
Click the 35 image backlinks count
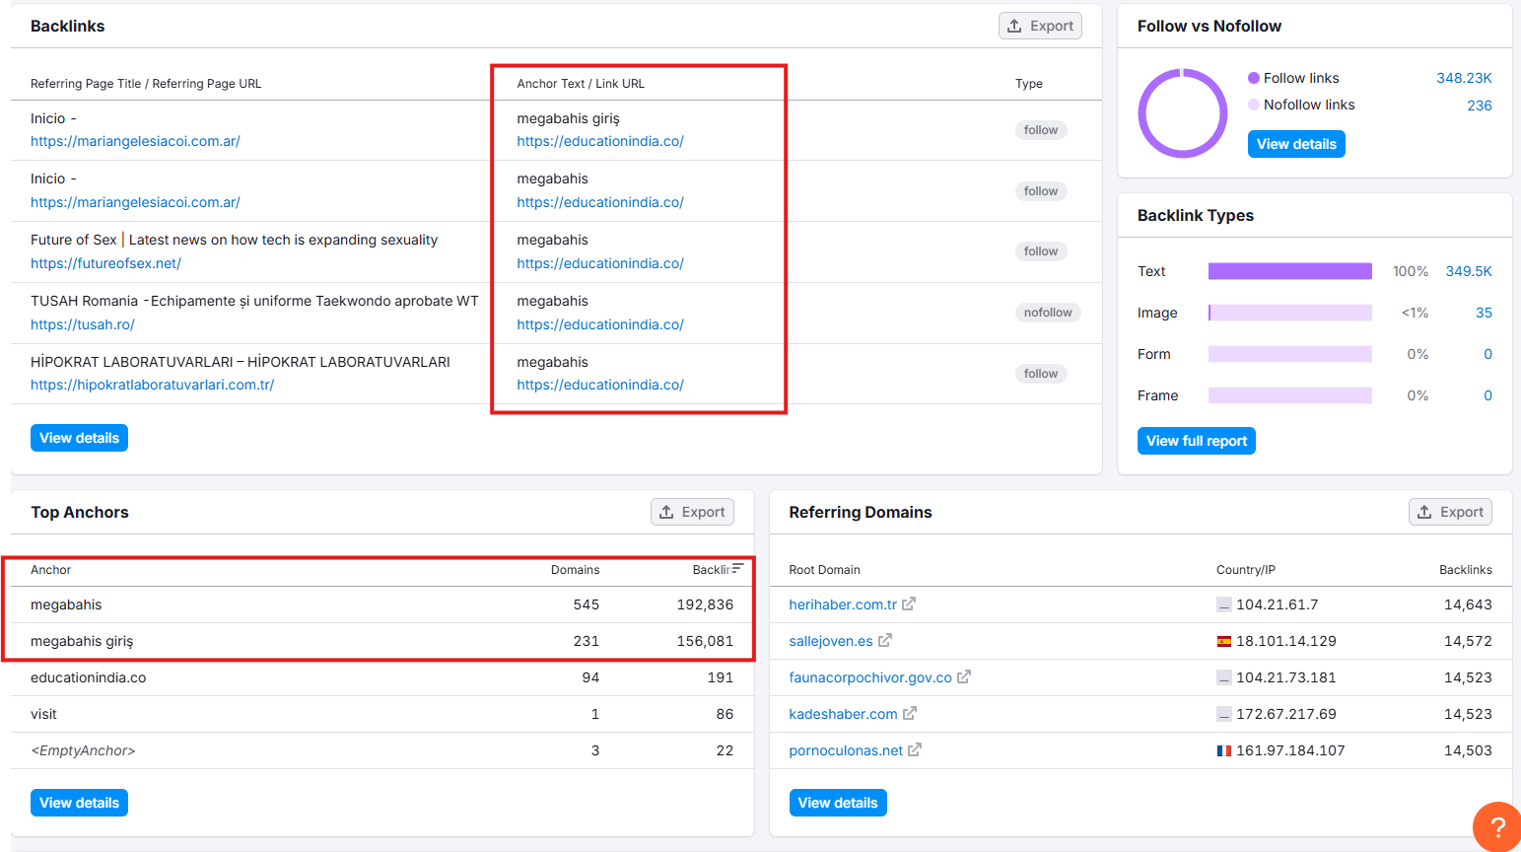1484,313
